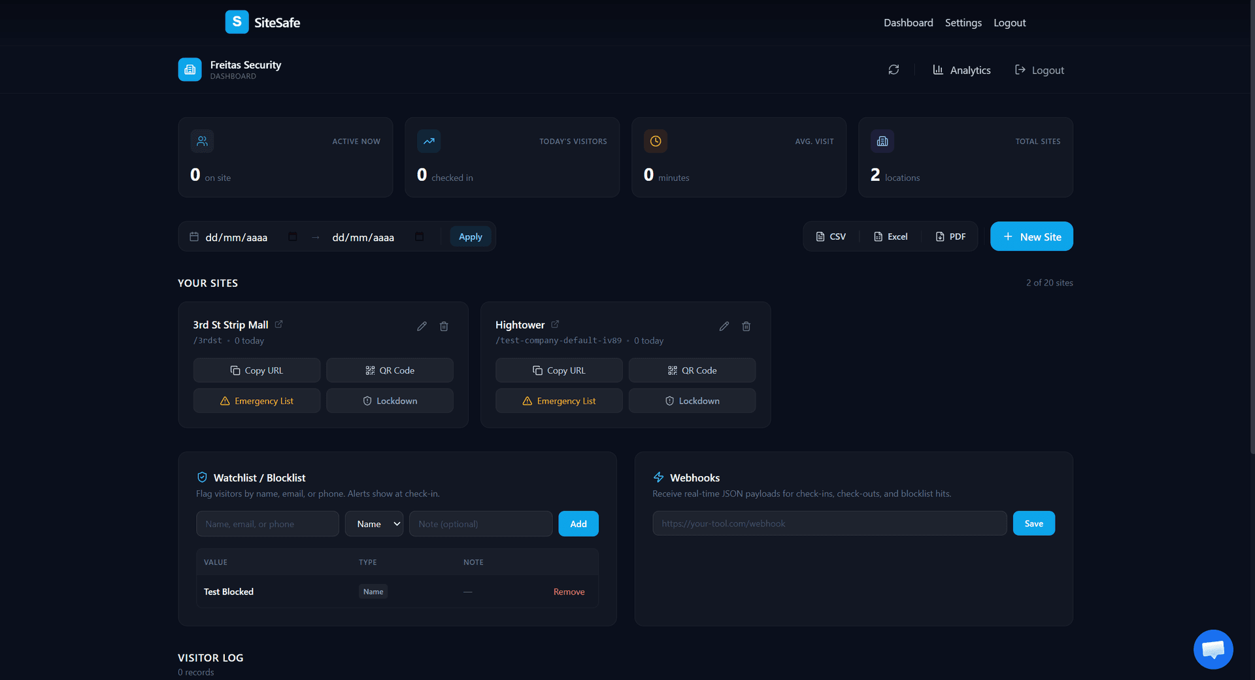Save the webhook URL
The image size is (1255, 680).
1034,523
